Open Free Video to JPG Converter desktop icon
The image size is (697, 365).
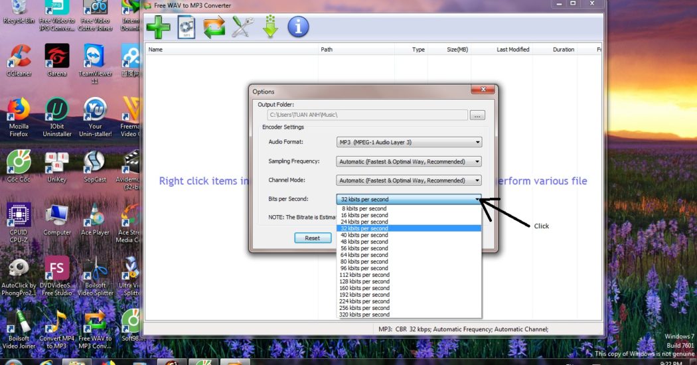tap(57, 15)
